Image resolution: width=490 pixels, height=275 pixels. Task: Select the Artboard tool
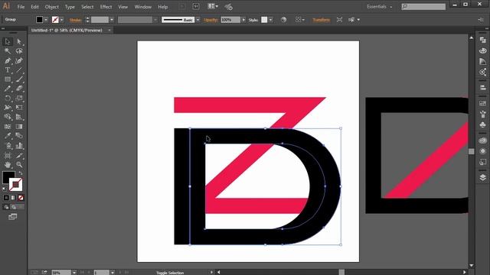pos(8,155)
